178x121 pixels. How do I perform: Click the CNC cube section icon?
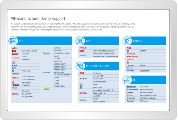[80, 41]
